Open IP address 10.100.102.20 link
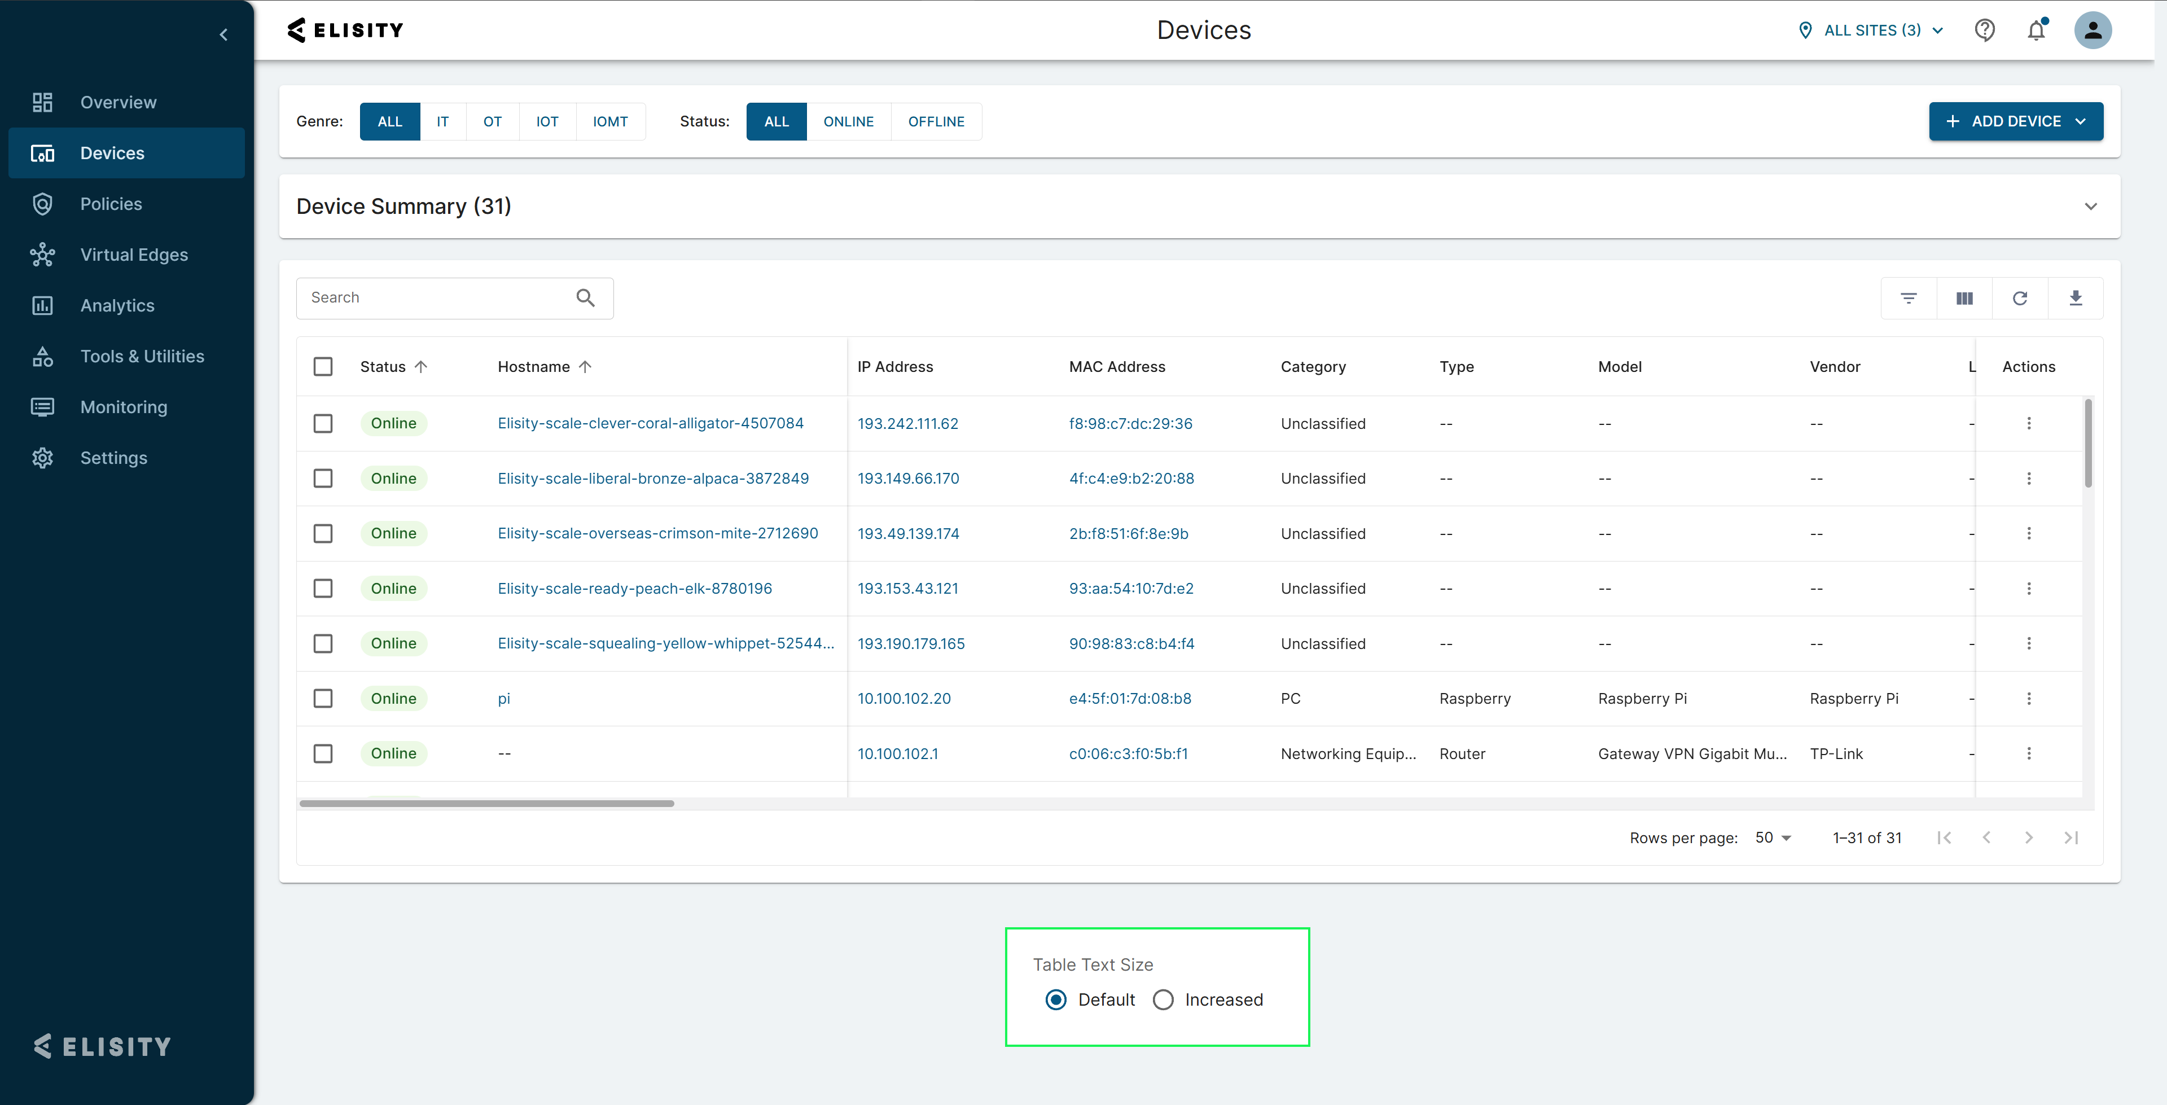The height and width of the screenshot is (1105, 2167). (903, 699)
